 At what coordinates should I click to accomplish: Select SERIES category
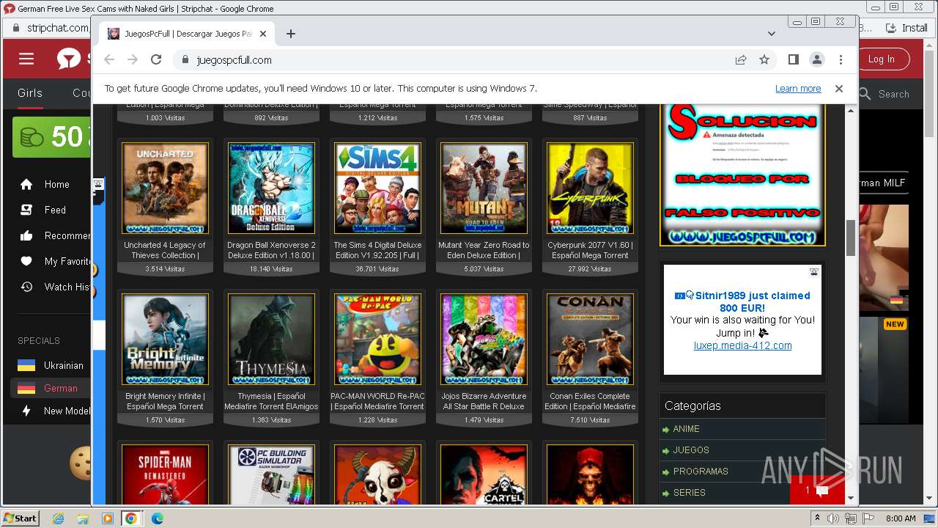click(689, 493)
